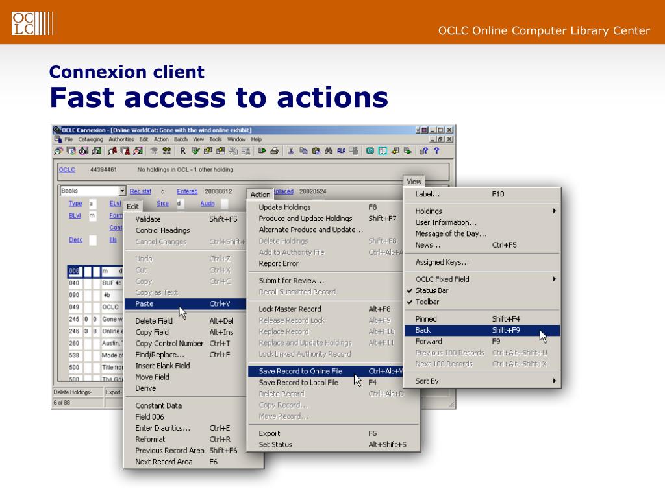Click the scissors Cut icon
The image size is (665, 498).
291,150
